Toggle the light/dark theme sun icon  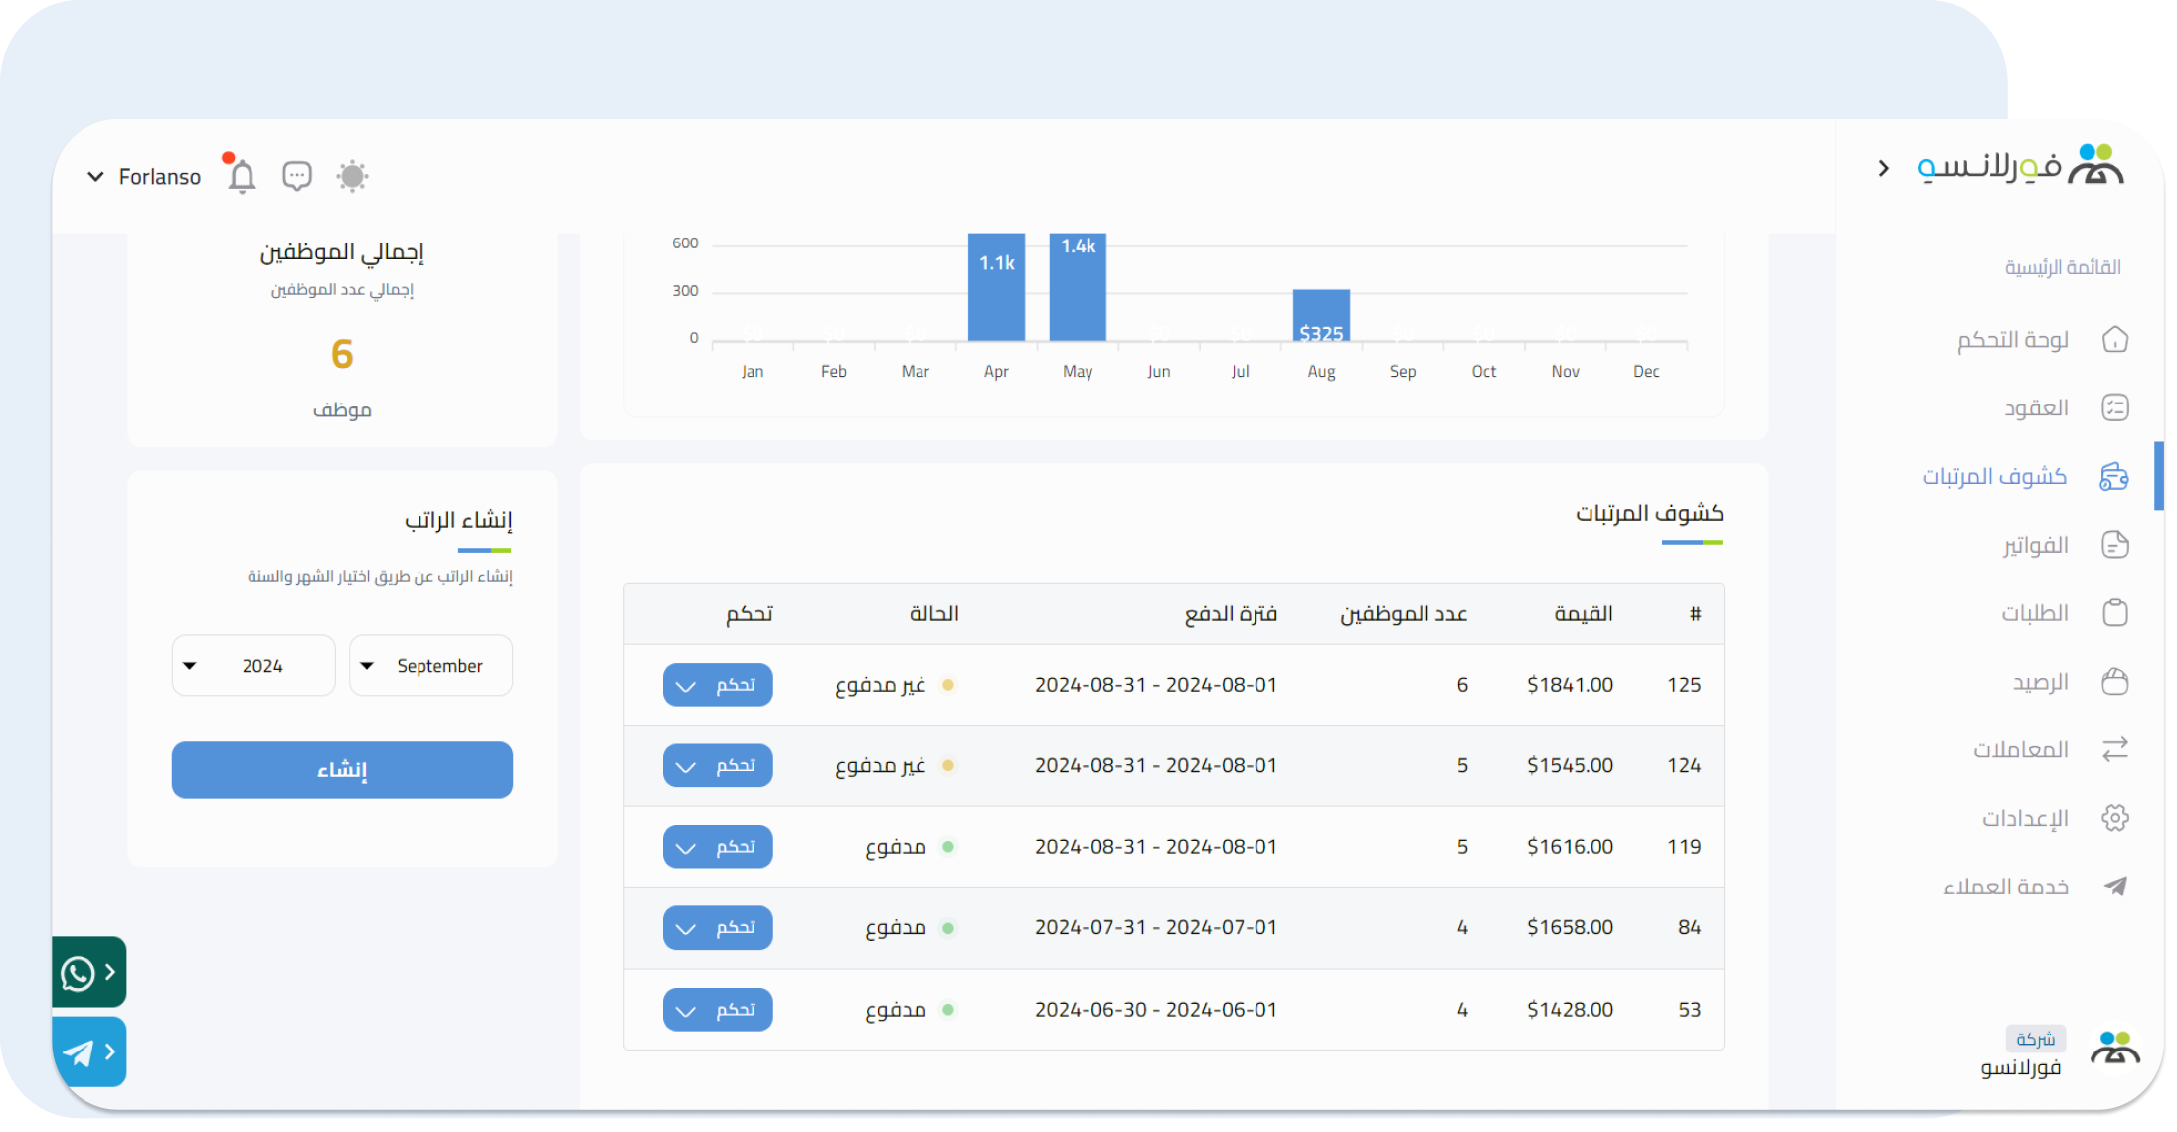[352, 176]
